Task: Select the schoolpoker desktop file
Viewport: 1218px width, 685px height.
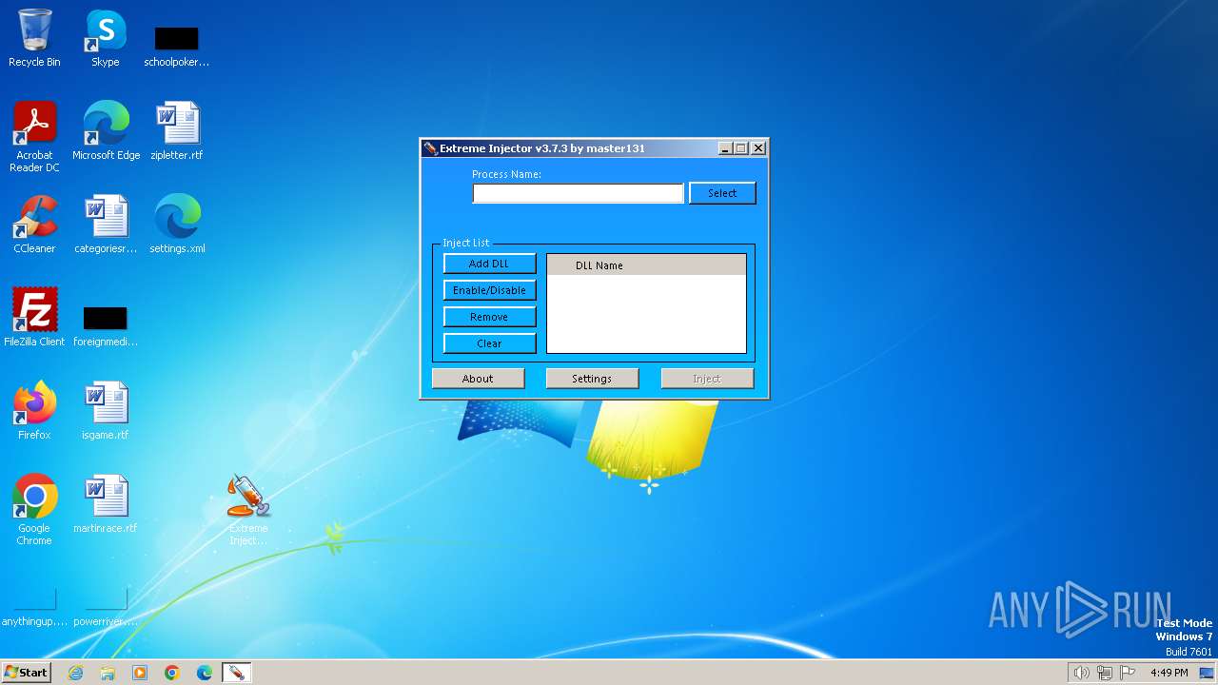Action: coord(176,46)
